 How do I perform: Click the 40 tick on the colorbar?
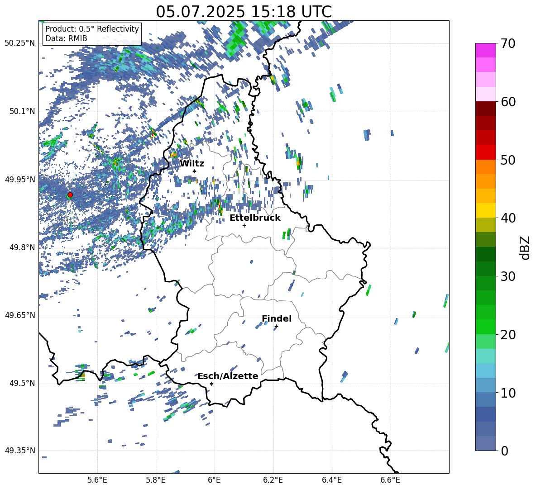[x=508, y=218]
